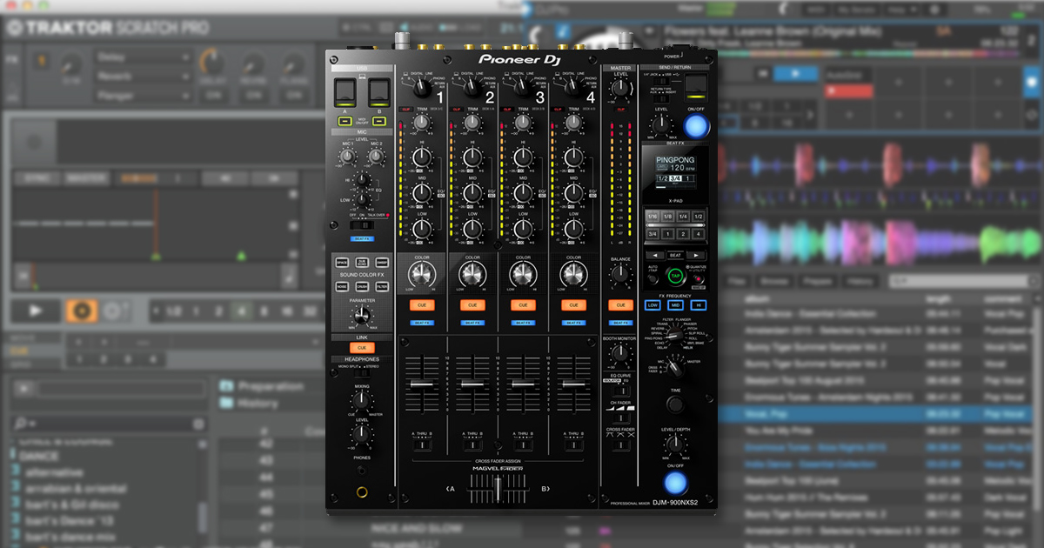1044x548 pixels.
Task: Select the 1/2 X-PAD beat button
Action: [698, 217]
